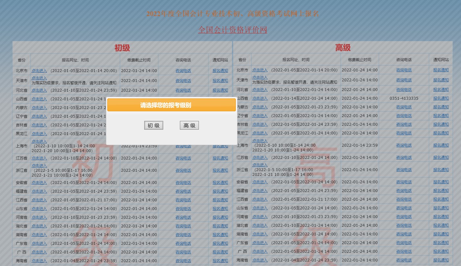Image resolution: width=461 pixels, height=266 pixels.
Task: Open 点击进入 for 福建省 in 高级 table
Action: tap(260, 191)
